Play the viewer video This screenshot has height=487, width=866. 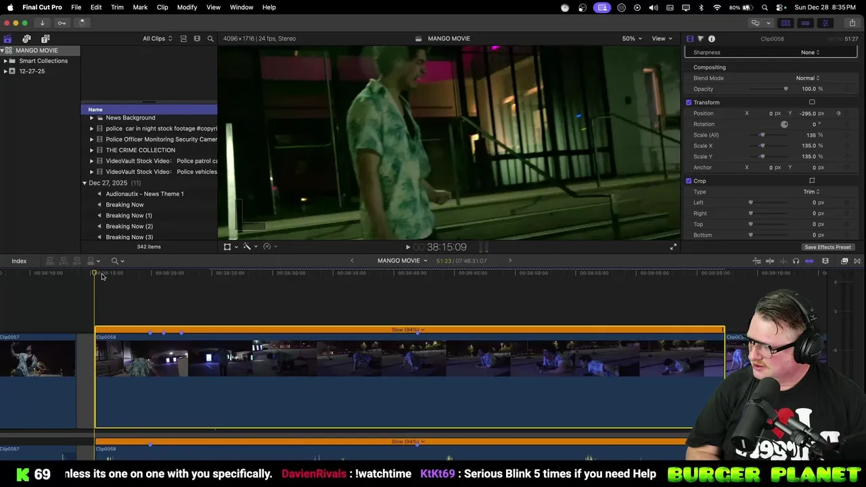(x=407, y=248)
